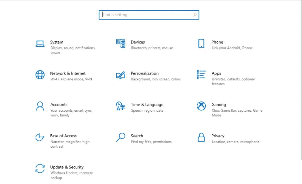This screenshot has height=184, width=302.
Task: Open the Network & Internet globe icon
Action: click(x=40, y=75)
